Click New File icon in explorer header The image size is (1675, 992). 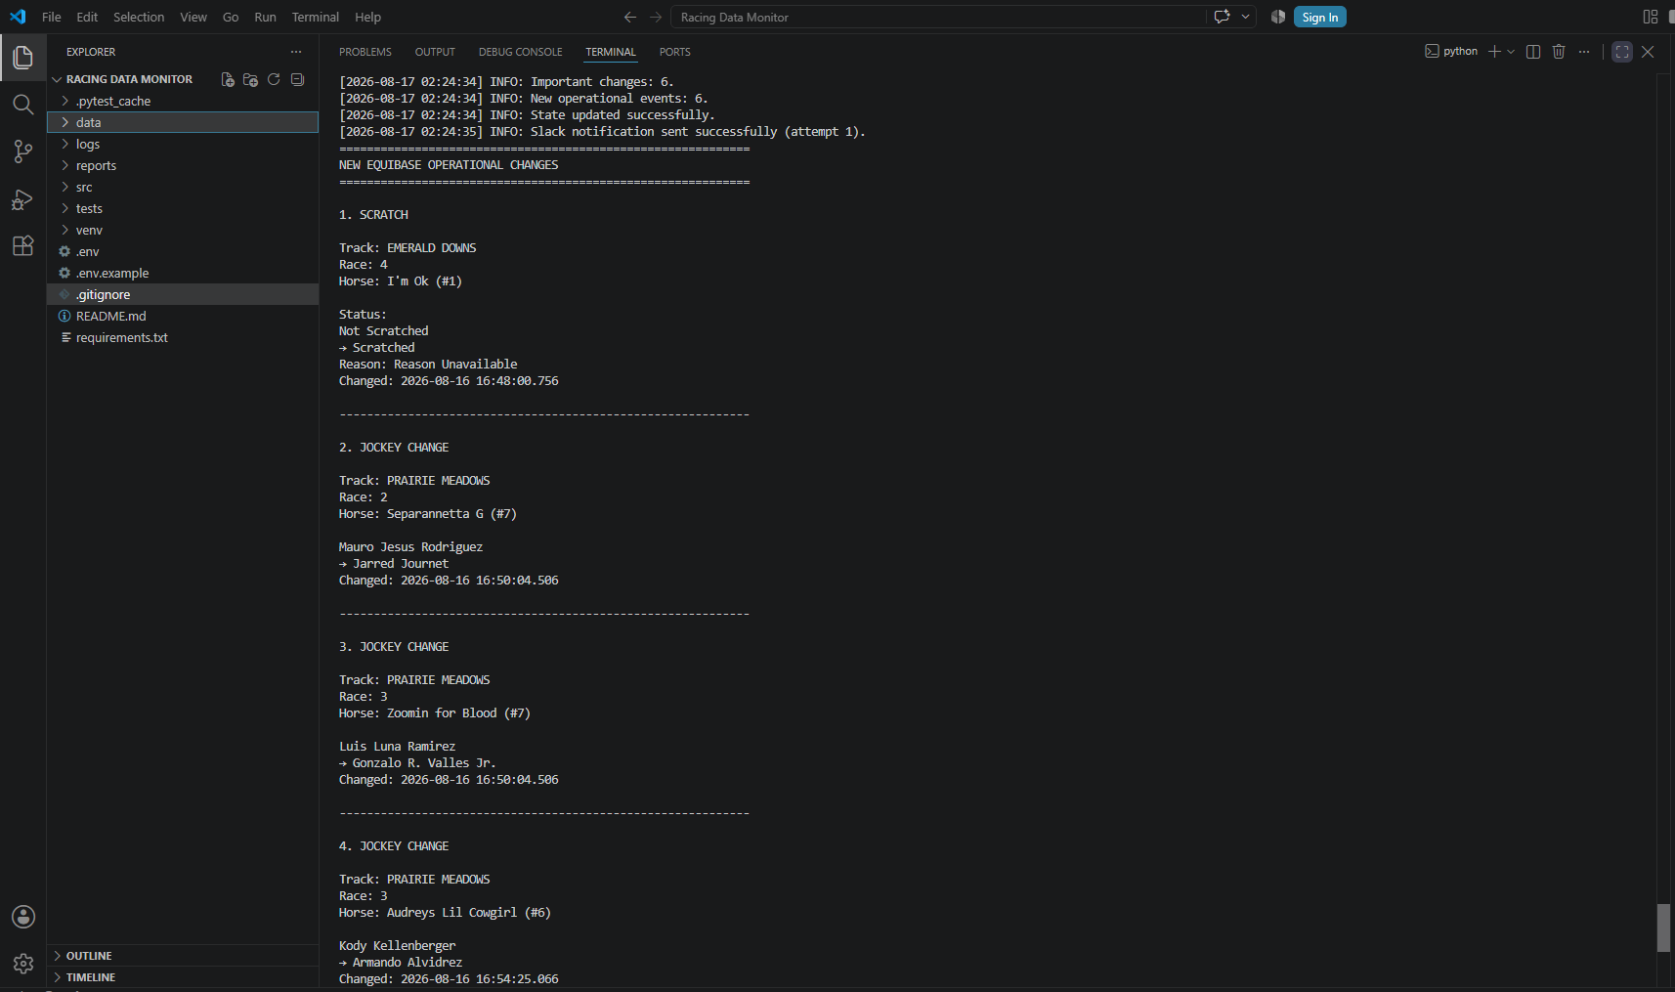point(228,79)
